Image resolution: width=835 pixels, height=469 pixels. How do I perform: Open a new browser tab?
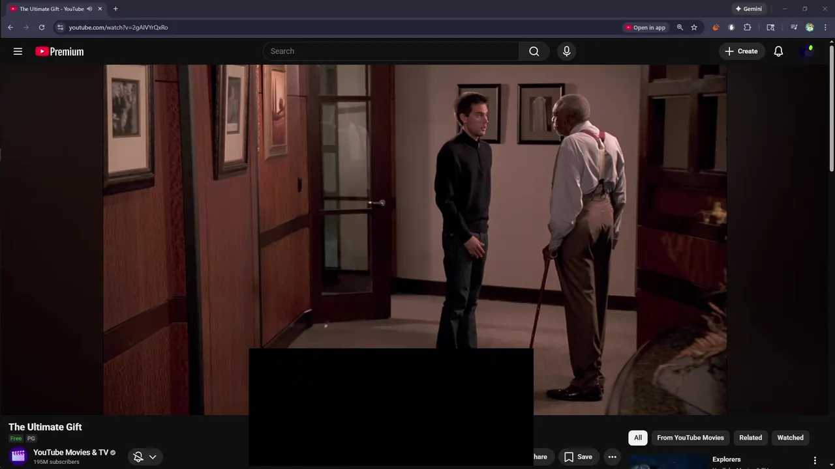pos(115,9)
